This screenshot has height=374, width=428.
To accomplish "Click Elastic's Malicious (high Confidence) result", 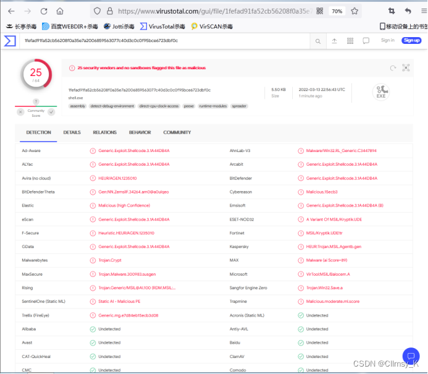I will (x=124, y=205).
